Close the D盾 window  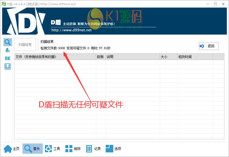click(223, 4)
